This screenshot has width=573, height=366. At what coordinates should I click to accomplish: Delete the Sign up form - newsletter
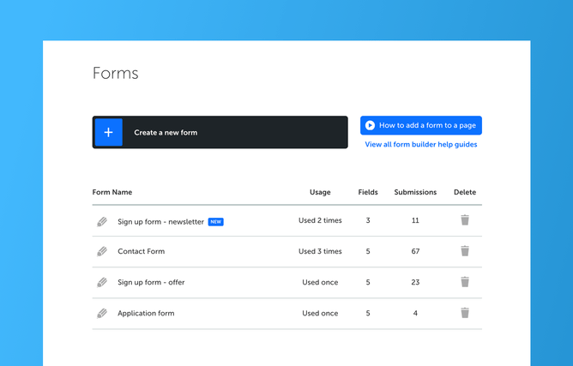pyautogui.click(x=464, y=220)
